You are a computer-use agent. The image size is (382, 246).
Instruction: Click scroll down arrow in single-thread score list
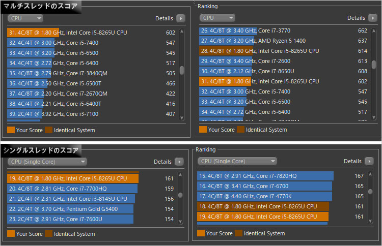[180, 222]
